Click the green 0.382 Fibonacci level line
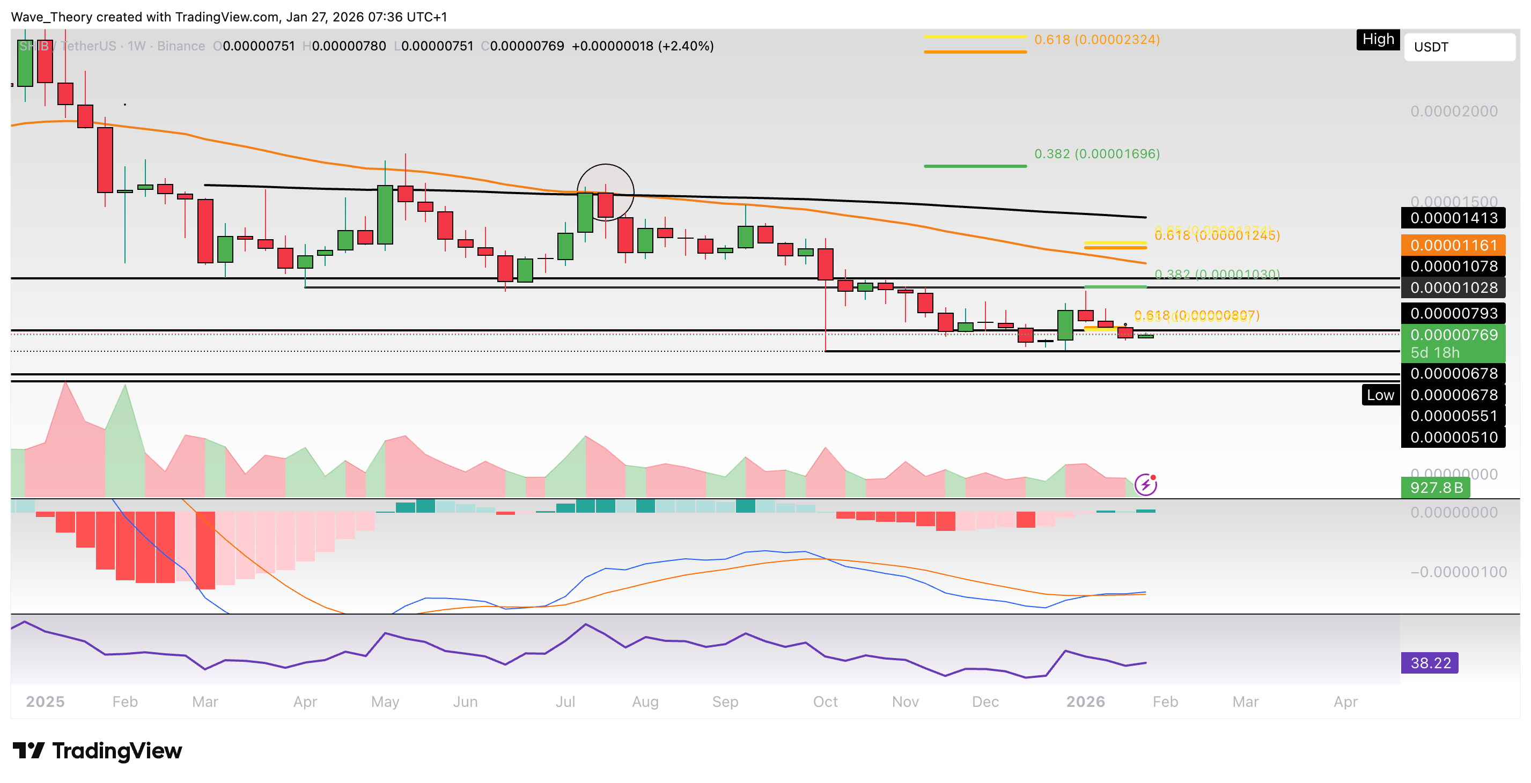 [x=975, y=166]
